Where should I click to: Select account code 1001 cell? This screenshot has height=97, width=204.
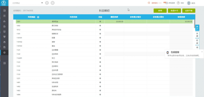[x=33, y=22]
